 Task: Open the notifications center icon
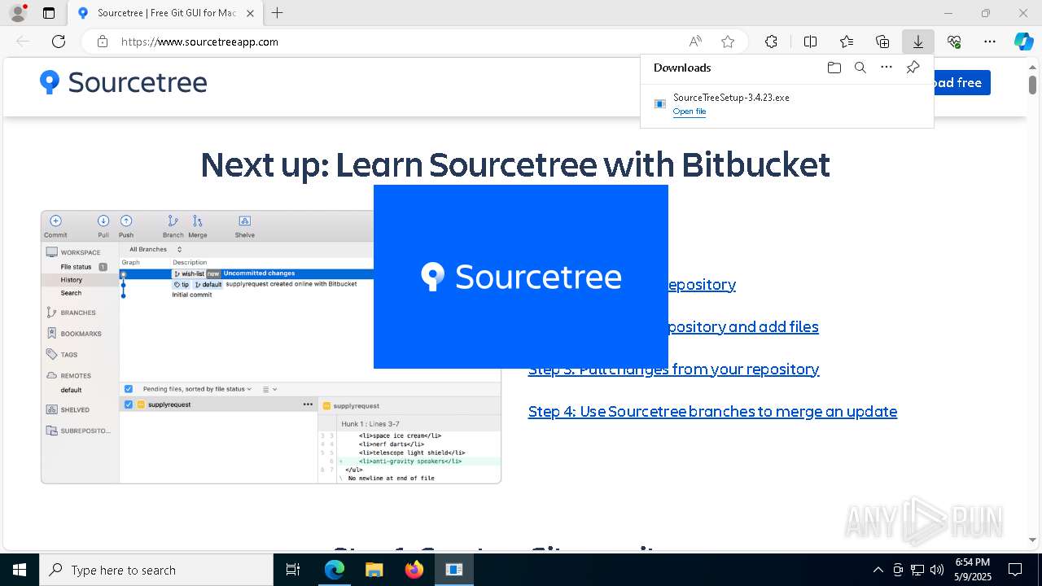[x=1015, y=570]
